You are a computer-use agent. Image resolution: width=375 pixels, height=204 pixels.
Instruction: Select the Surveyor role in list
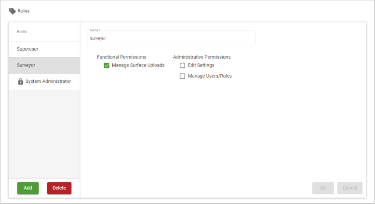click(x=44, y=65)
